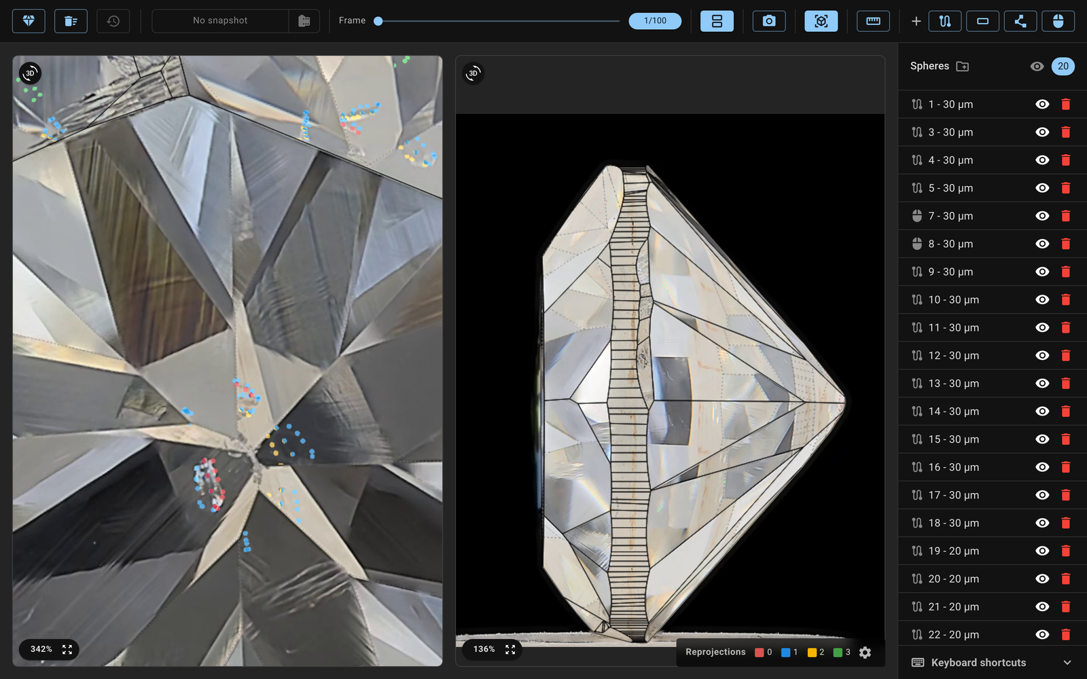Delete the 12 - 30 µm sphere
This screenshot has width=1087, height=679.
point(1065,356)
